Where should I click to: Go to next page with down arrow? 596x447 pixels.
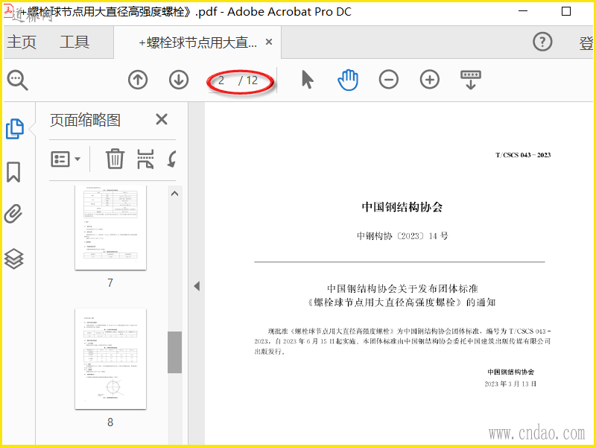179,80
